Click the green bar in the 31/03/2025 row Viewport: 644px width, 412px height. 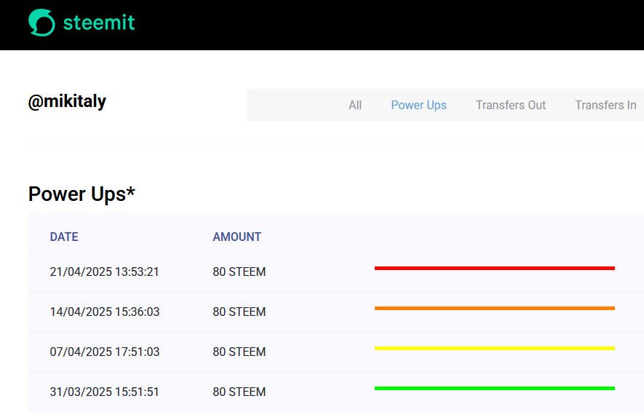coord(495,388)
